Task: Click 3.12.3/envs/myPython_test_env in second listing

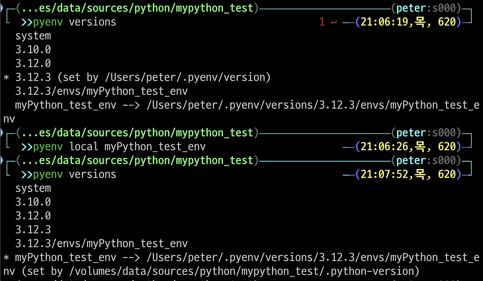Action: point(102,244)
